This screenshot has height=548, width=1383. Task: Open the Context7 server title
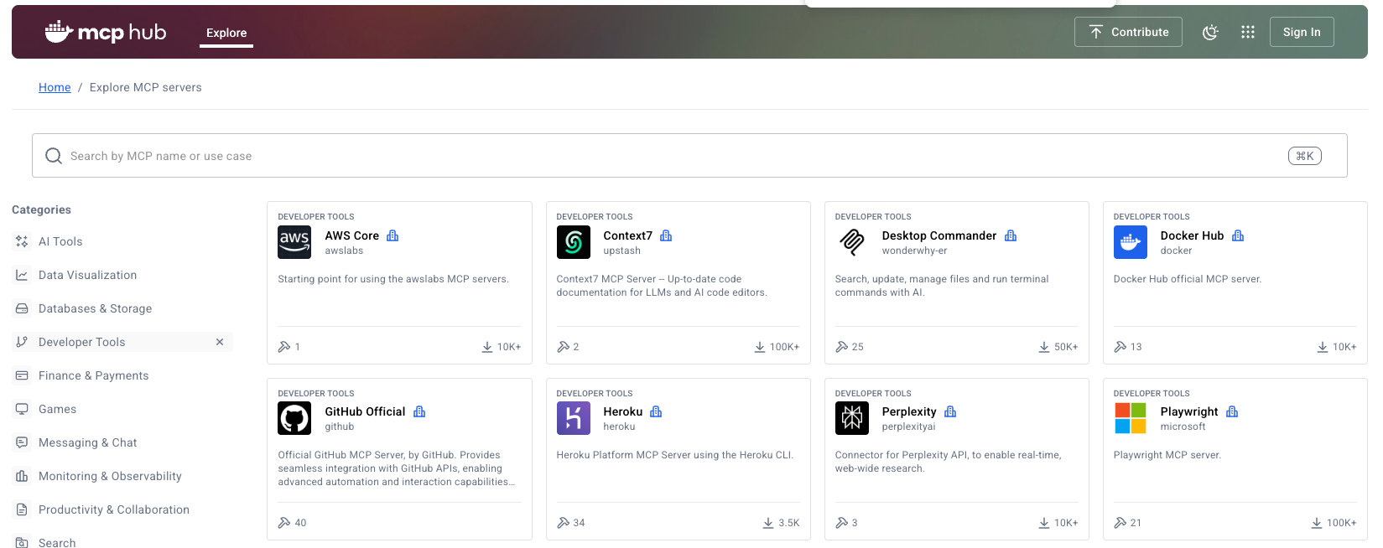click(628, 235)
